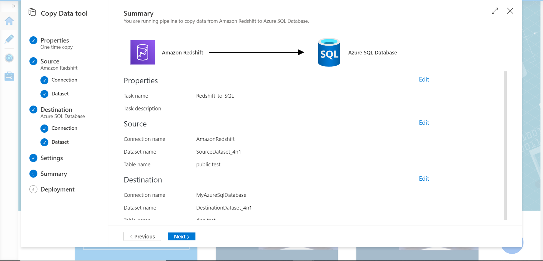Click the Copy Data tool database icon
This screenshot has width=543, height=261.
[32, 12]
